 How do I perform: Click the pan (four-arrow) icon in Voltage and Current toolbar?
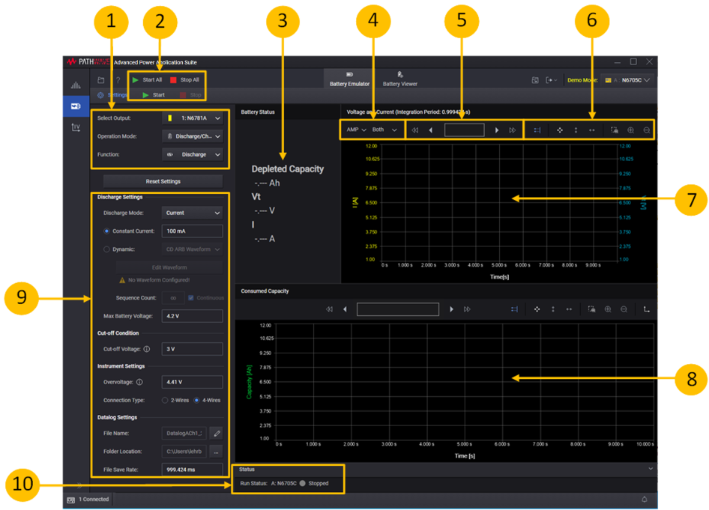click(x=560, y=130)
